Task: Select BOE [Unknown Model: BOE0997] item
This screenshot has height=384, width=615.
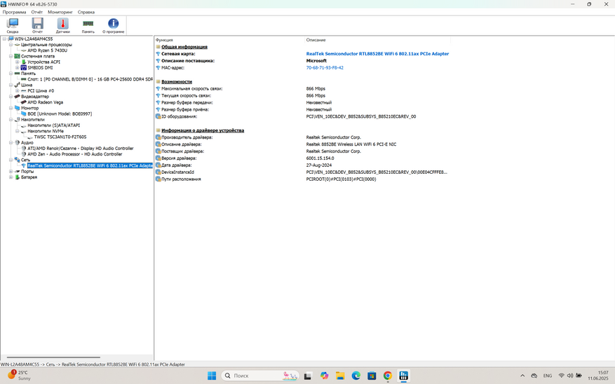Action: tap(60, 114)
